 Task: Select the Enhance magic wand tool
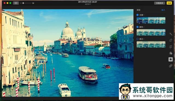pyautogui.click(x=171, y=34)
